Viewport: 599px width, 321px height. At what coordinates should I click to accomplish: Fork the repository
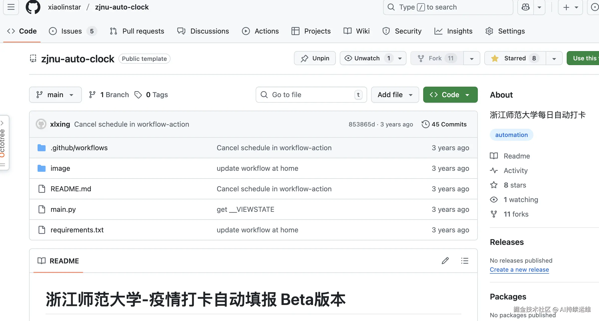(x=437, y=58)
